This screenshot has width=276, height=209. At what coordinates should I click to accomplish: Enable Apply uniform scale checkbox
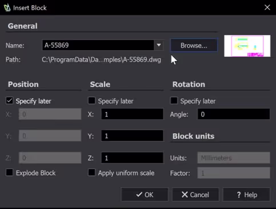coord(91,172)
